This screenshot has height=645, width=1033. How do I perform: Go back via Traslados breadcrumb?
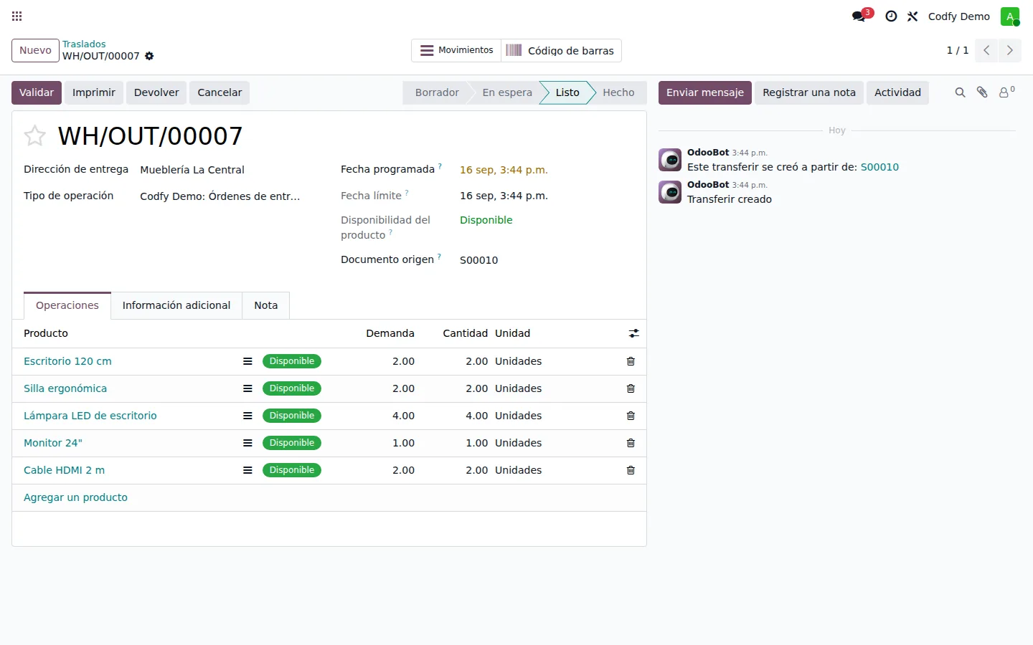coord(84,44)
